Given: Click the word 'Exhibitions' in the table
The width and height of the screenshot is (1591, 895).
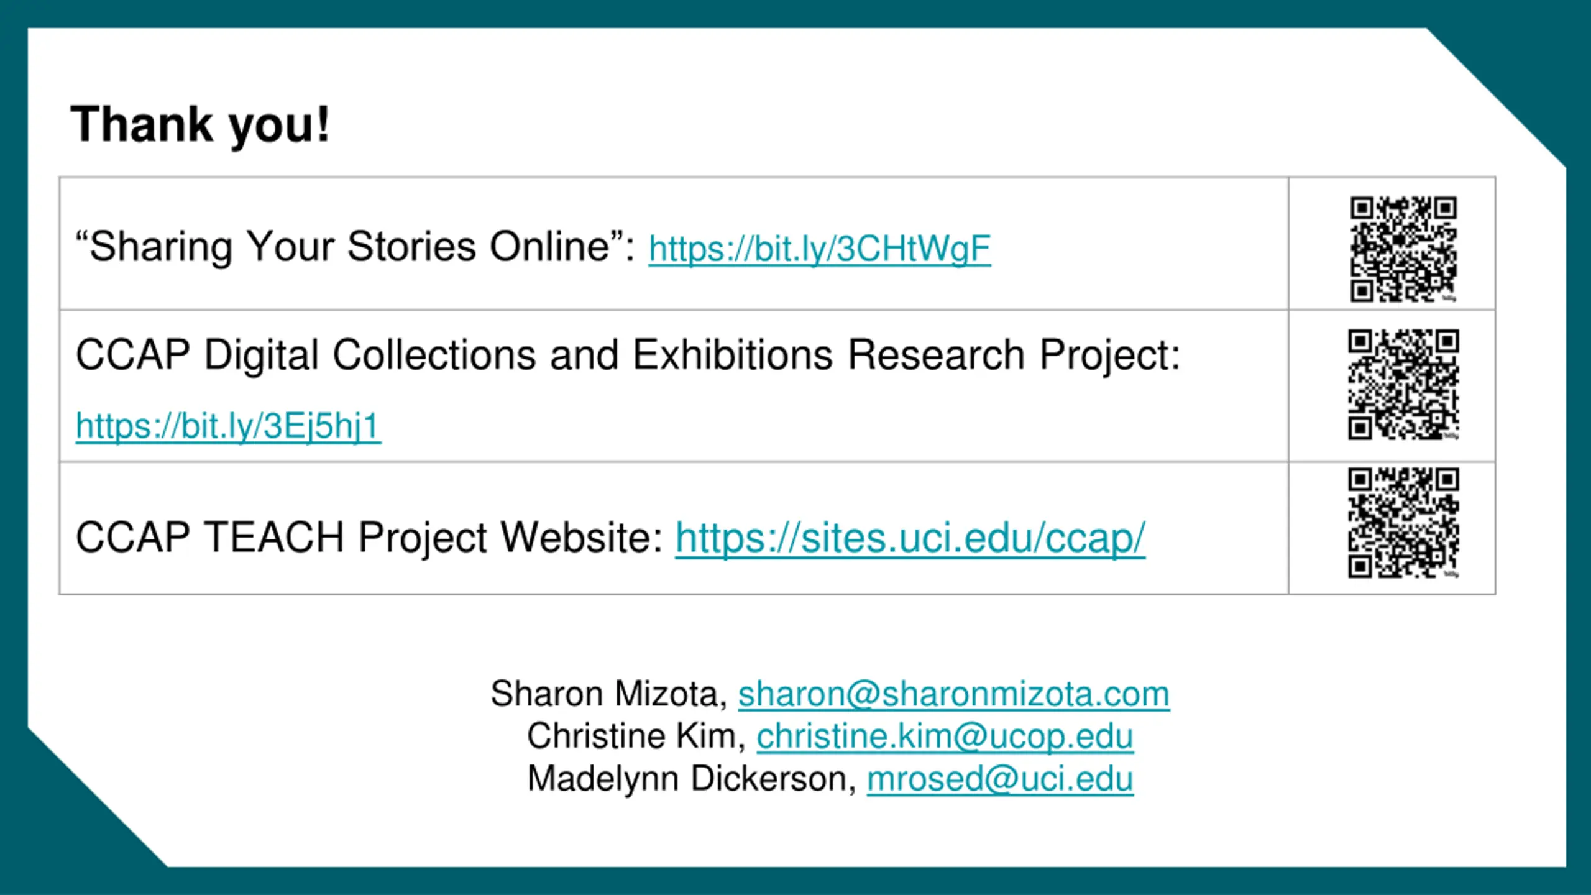Looking at the screenshot, I should (733, 355).
